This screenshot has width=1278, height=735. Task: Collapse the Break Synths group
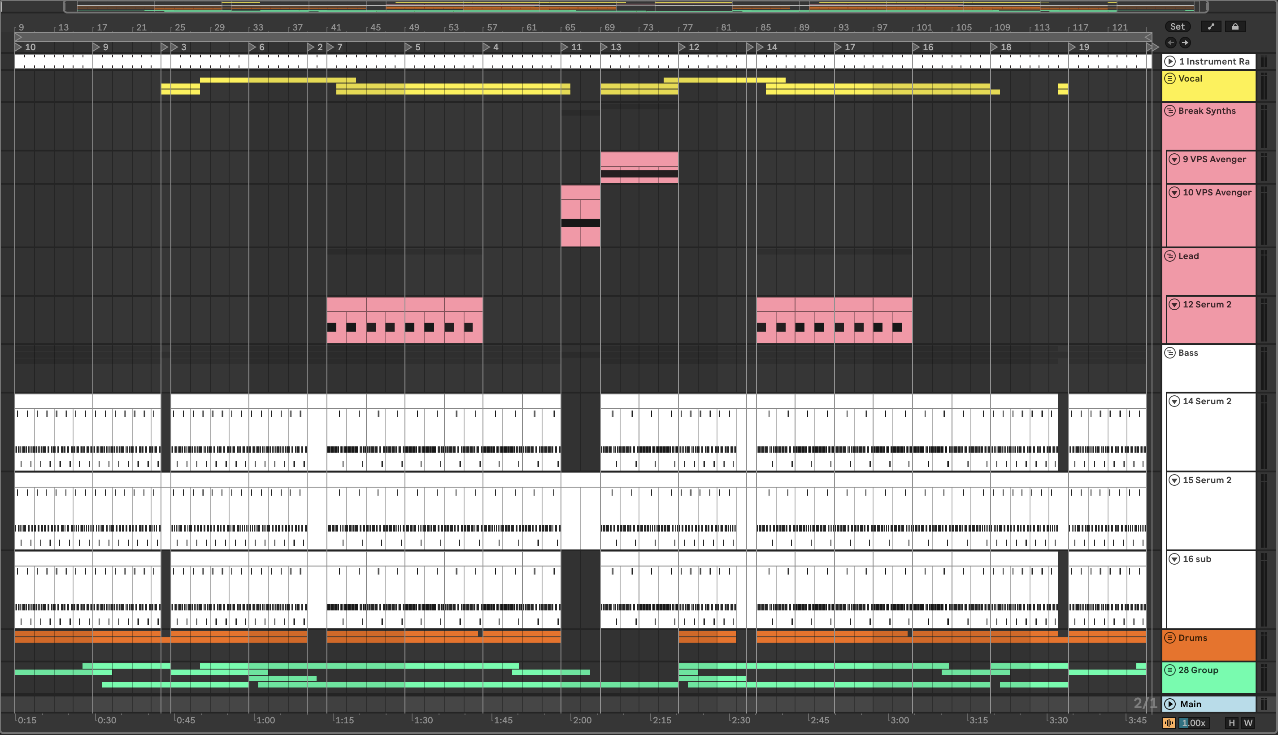click(x=1170, y=111)
